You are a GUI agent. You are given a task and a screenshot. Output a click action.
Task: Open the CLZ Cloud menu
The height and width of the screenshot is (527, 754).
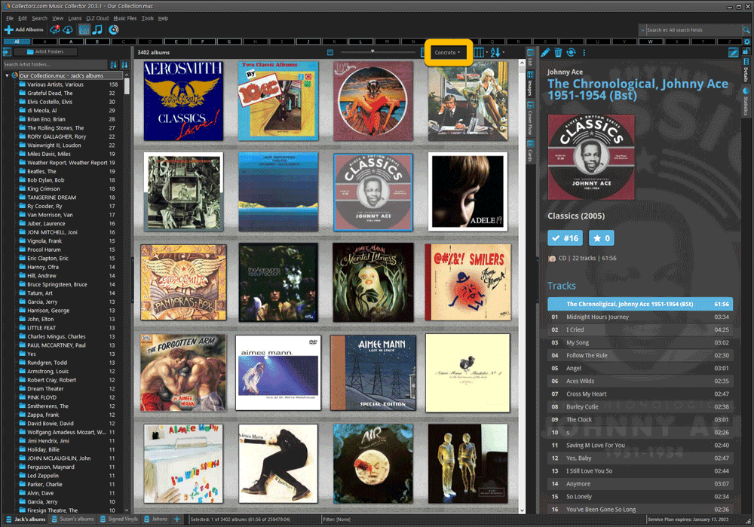click(97, 18)
